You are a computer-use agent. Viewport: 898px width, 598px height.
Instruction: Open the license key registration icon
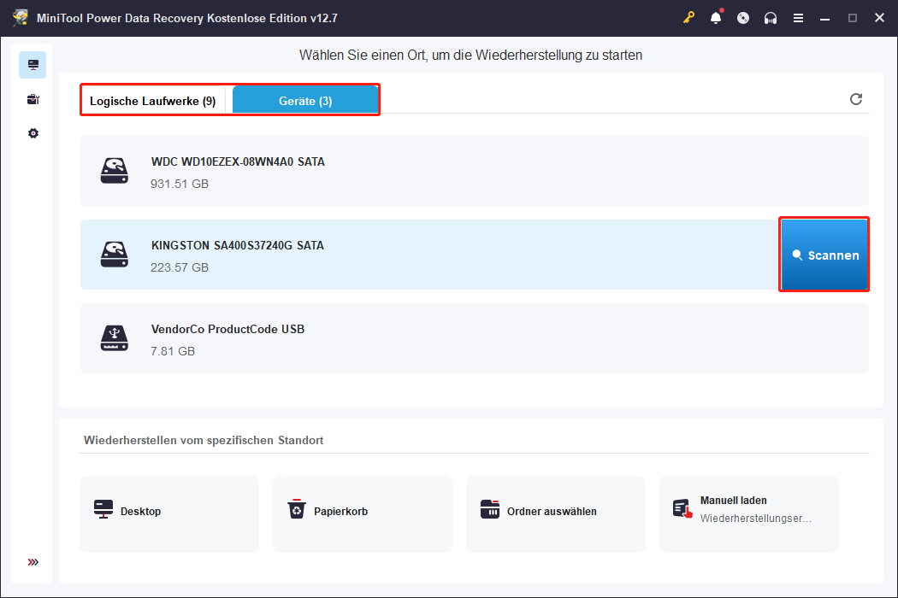(x=689, y=17)
